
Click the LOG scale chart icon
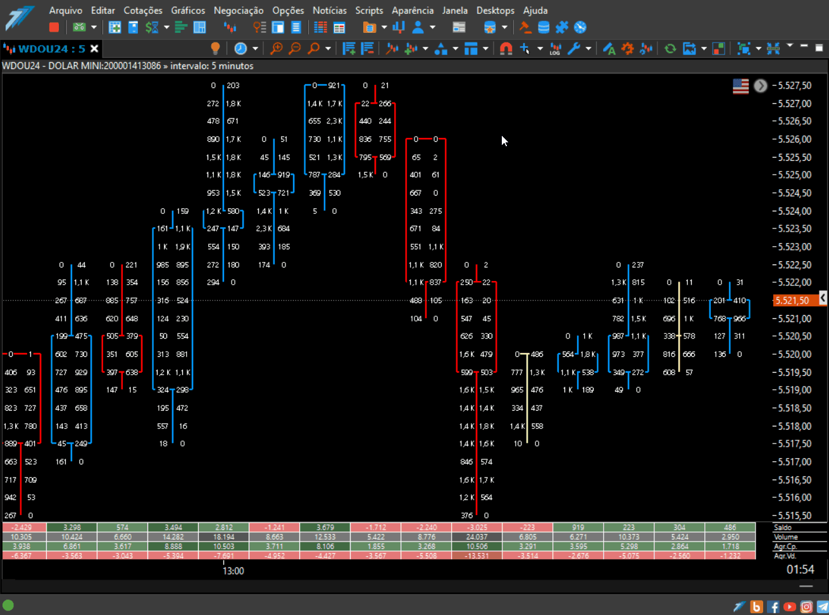(x=555, y=48)
